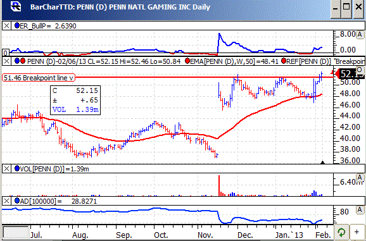
Task: Toggle auto-scale 'A' on volume pane
Action: click(x=360, y=178)
